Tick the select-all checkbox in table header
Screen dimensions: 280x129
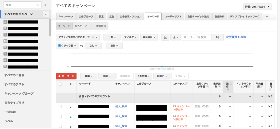(x=60, y=84)
